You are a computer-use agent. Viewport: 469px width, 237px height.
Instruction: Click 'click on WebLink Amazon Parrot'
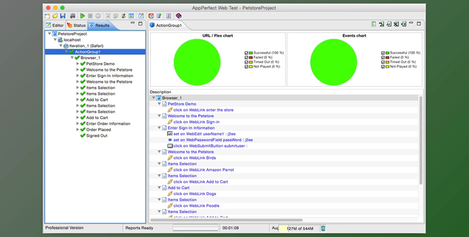coord(204,170)
